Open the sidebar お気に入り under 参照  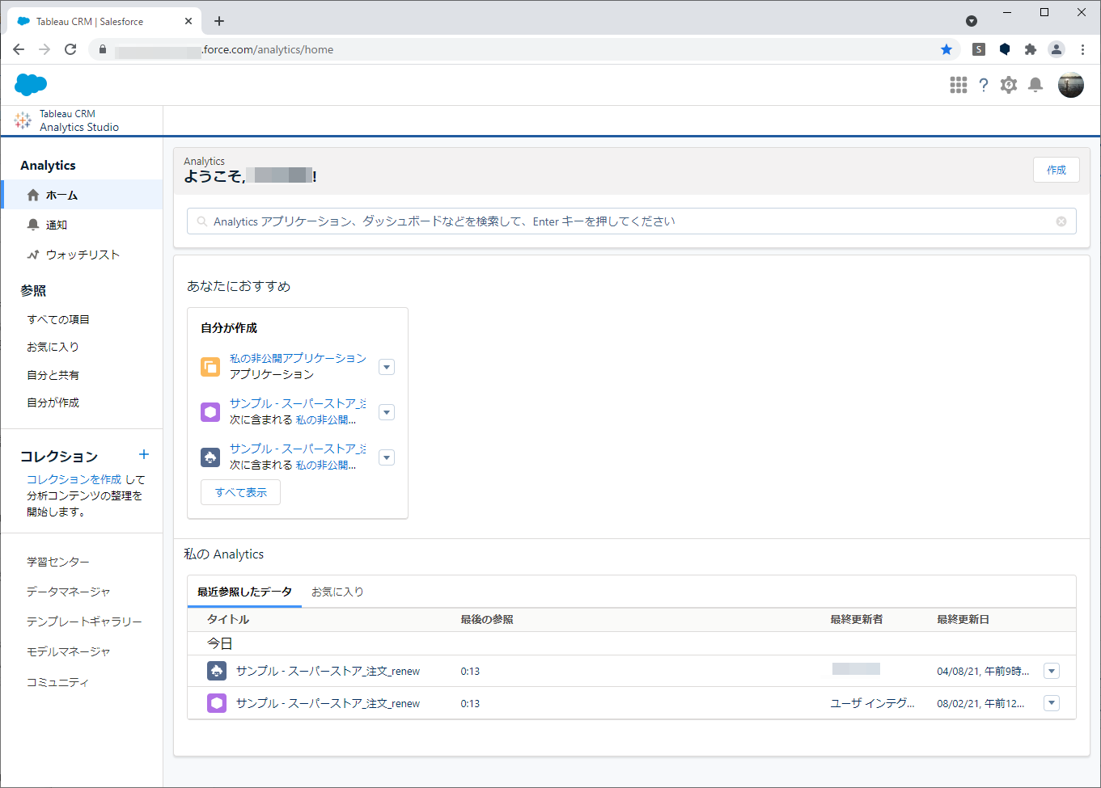coord(53,347)
